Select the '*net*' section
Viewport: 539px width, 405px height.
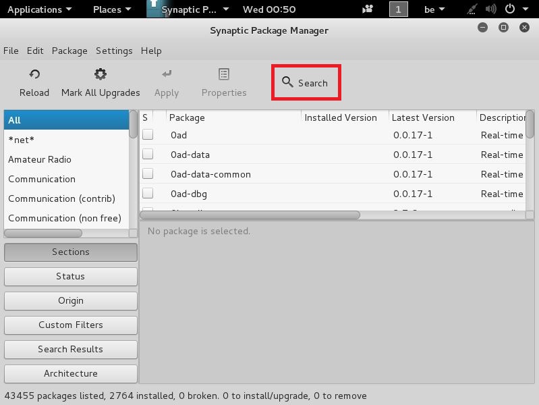(66, 140)
